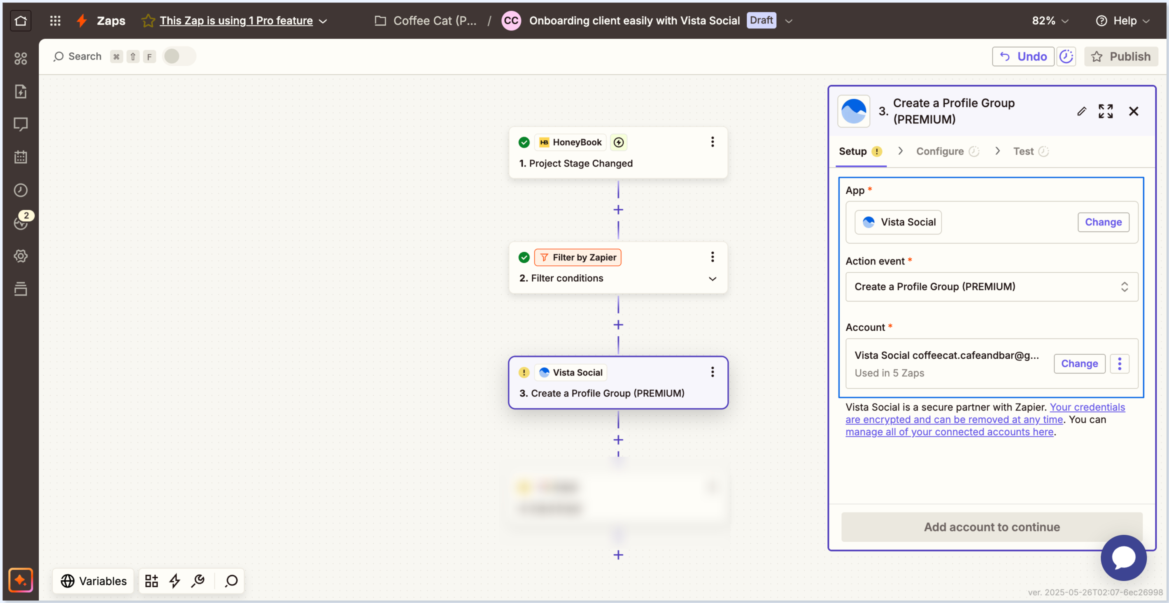This screenshot has width=1169, height=603.
Task: Add a step after Vista Social action
Action: click(618, 440)
